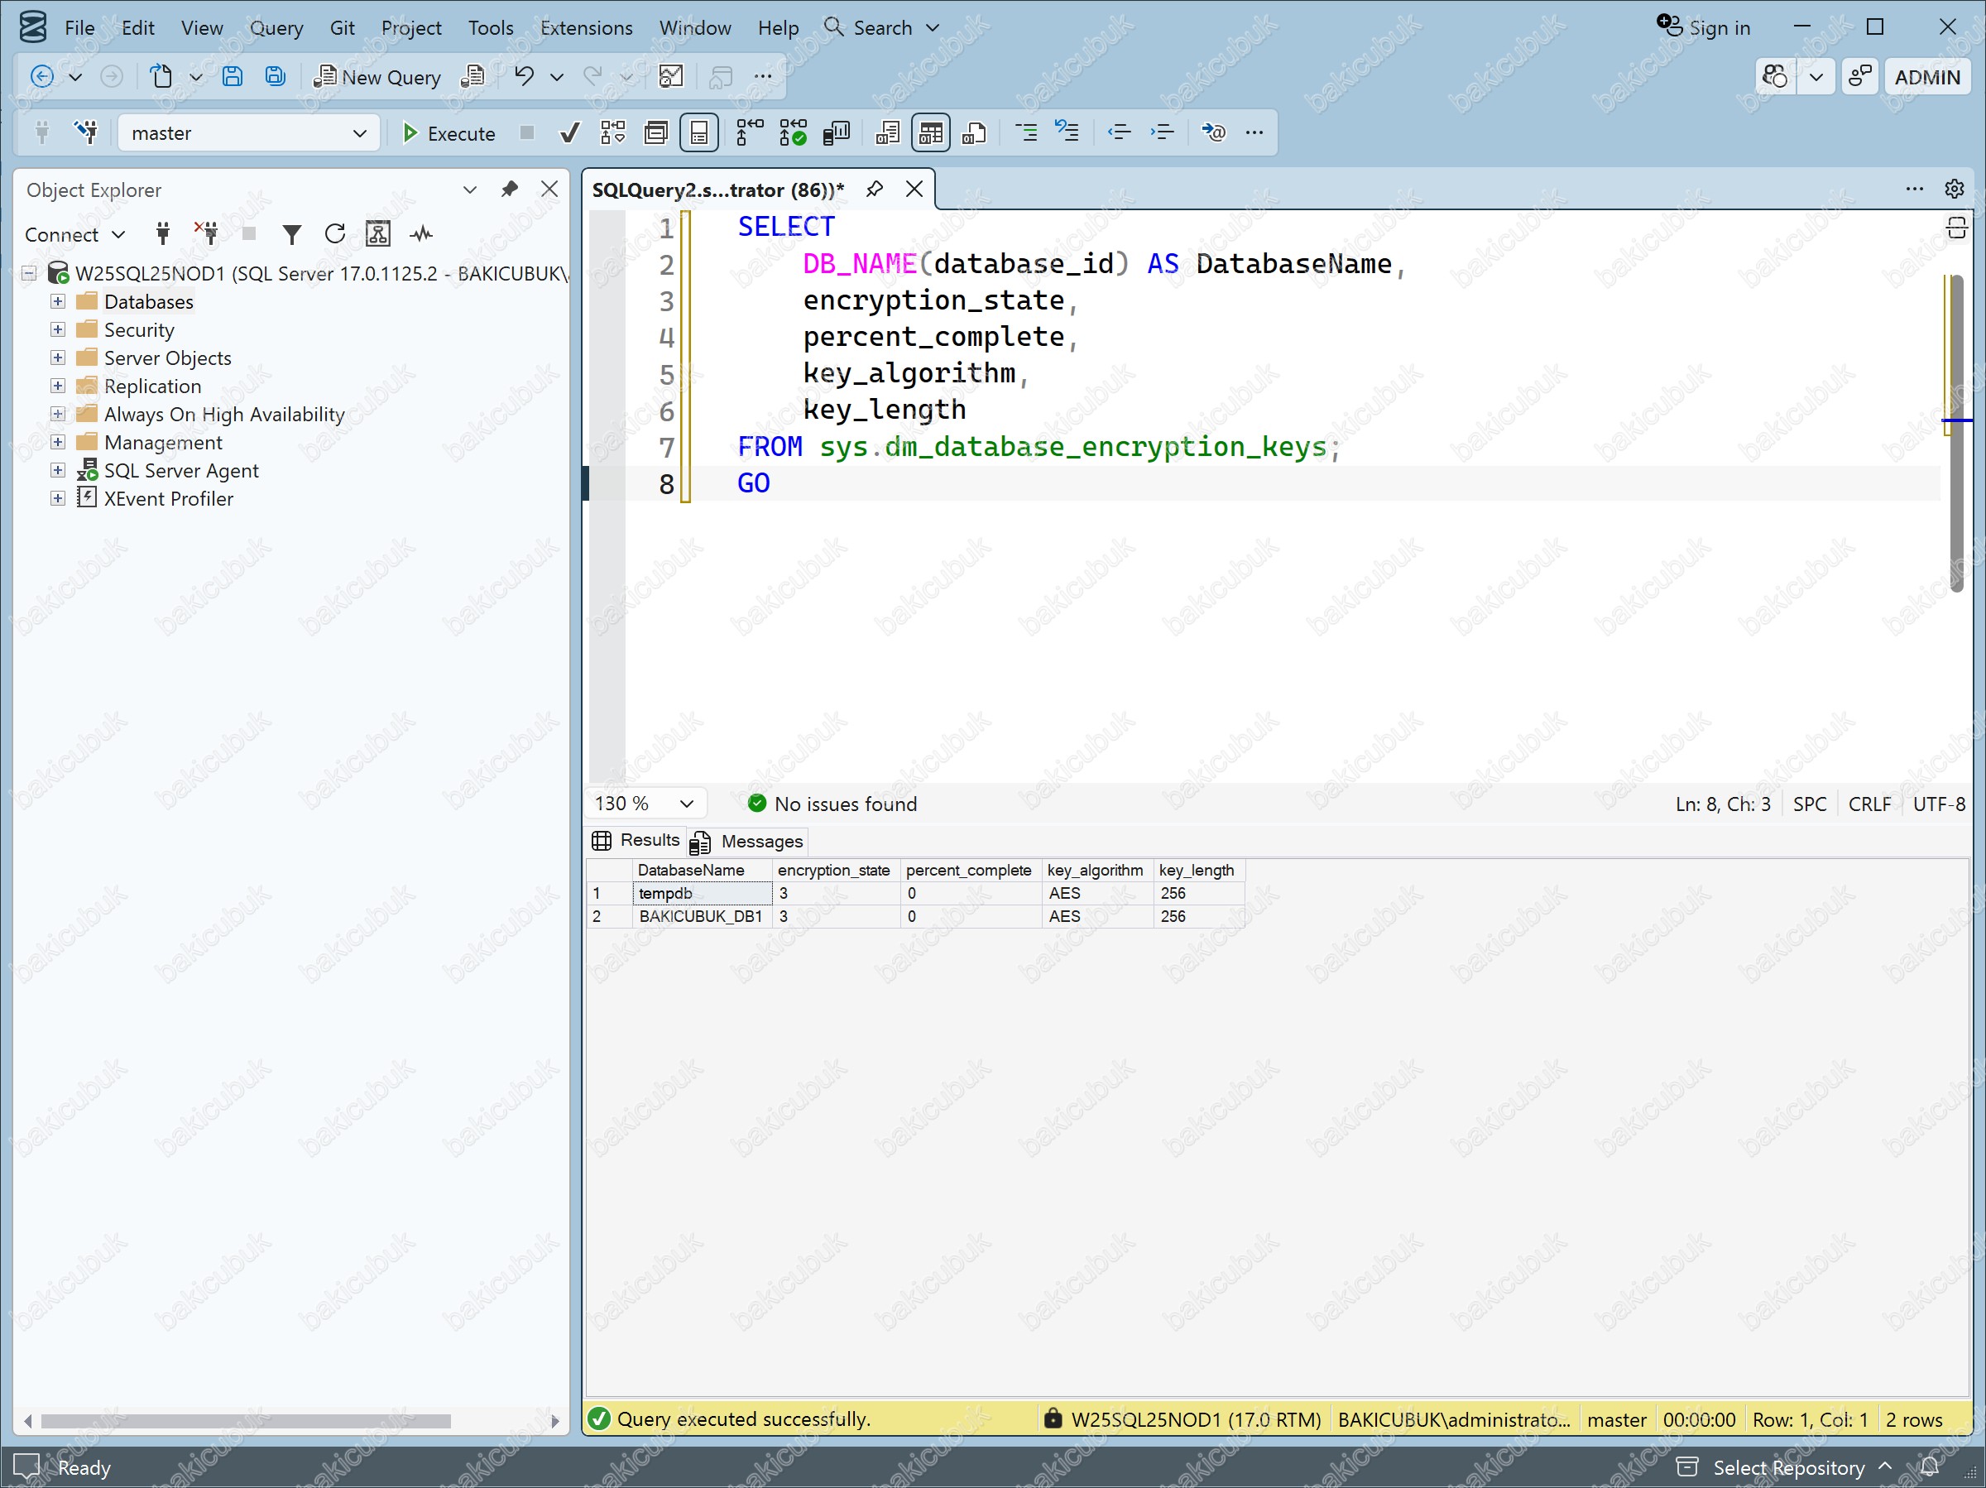Click Specify Values for Template Parameters icon
Viewport: 1986px width, 1488px height.
pyautogui.click(x=1213, y=133)
